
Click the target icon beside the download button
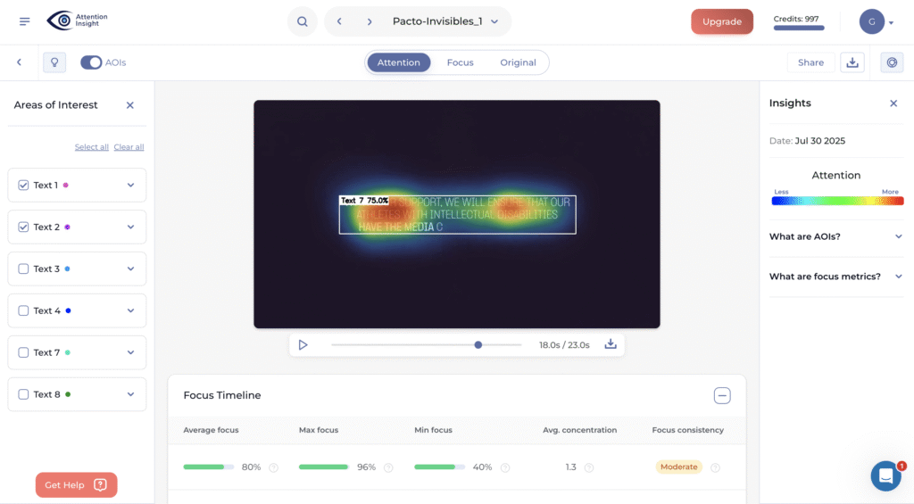pyautogui.click(x=891, y=62)
